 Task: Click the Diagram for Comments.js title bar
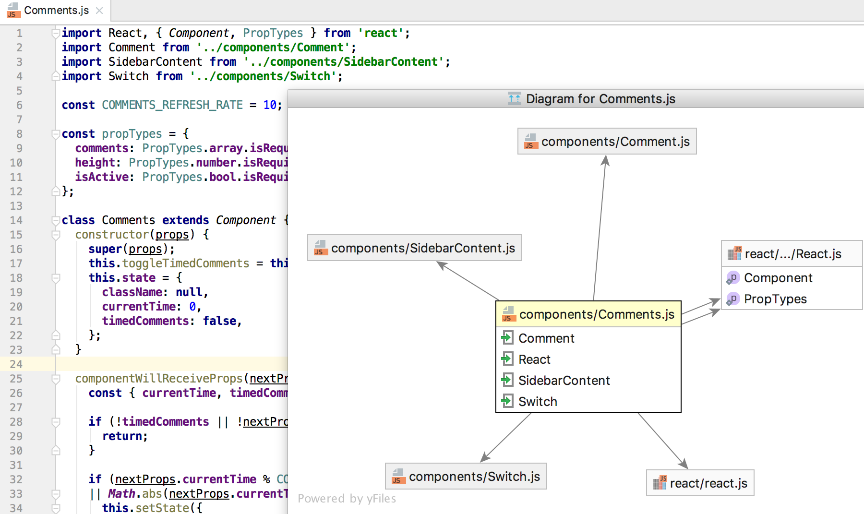coord(576,99)
